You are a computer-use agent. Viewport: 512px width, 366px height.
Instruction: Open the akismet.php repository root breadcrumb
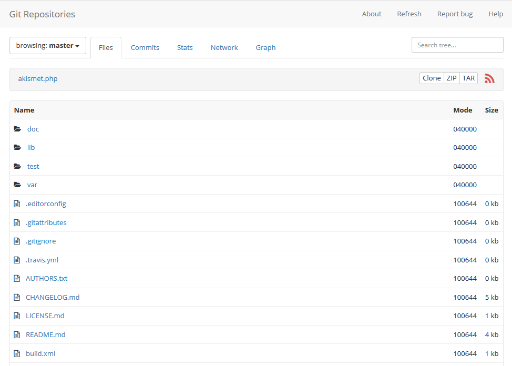(37, 78)
